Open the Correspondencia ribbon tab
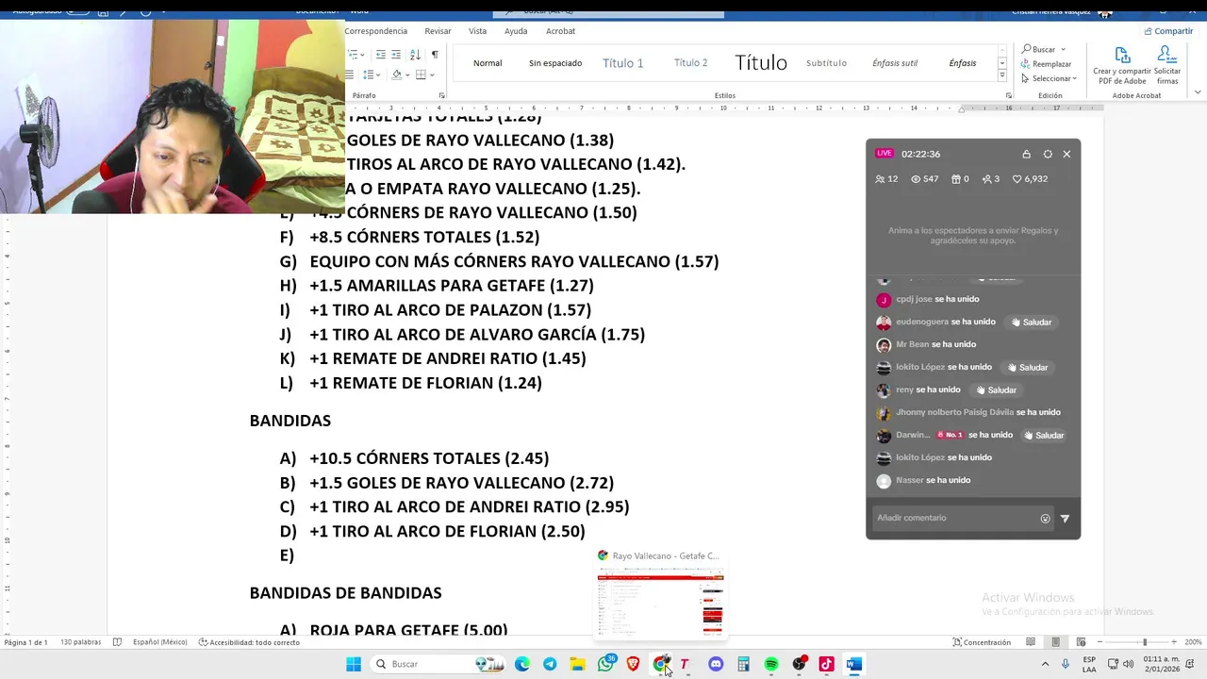This screenshot has height=679, width=1207. pos(376,31)
